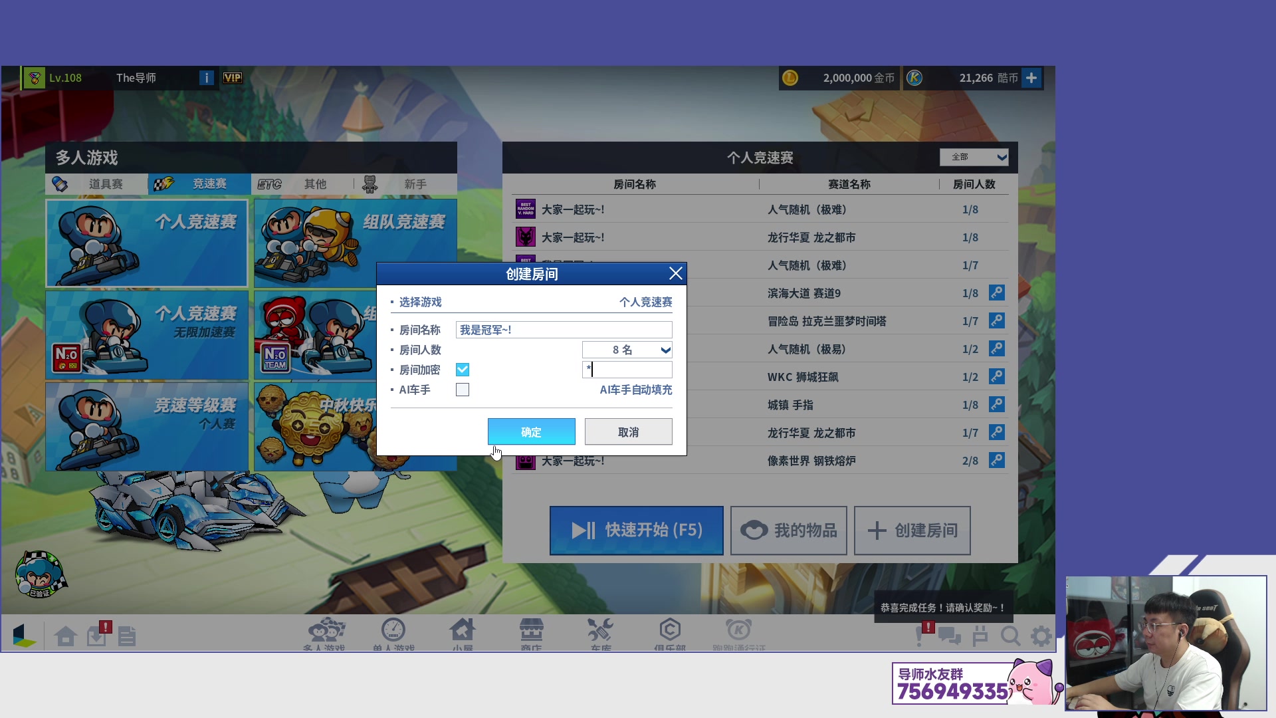Screen dimensions: 1276x718
Task: Switch to 道具赛 tab
Action: click(96, 184)
